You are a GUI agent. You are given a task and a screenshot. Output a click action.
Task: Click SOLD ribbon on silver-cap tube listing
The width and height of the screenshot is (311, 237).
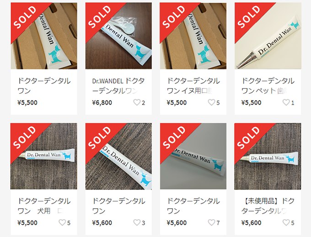pyautogui.click(x=249, y=17)
